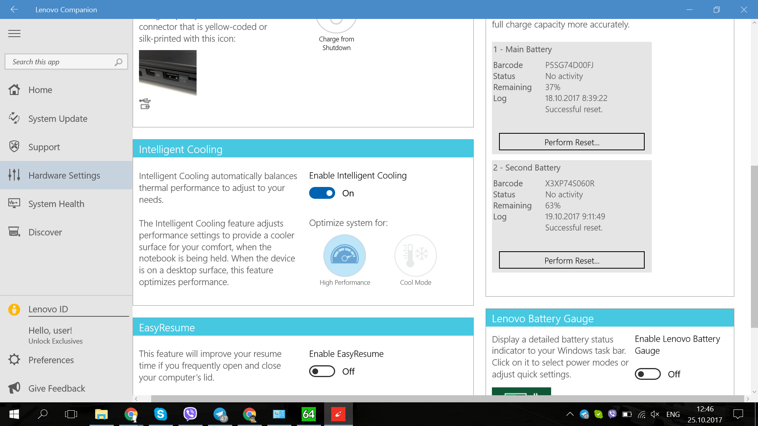Click the USB port thumbnail image
The image size is (758, 426).
pos(167,73)
